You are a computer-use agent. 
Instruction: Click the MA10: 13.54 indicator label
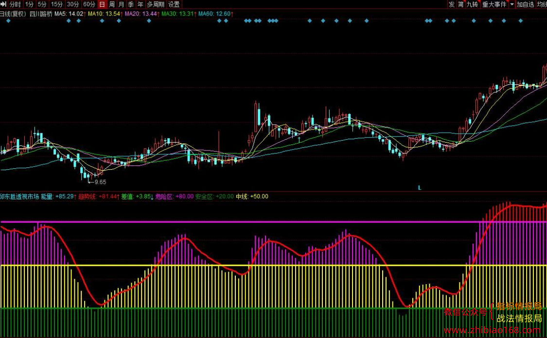pos(106,14)
